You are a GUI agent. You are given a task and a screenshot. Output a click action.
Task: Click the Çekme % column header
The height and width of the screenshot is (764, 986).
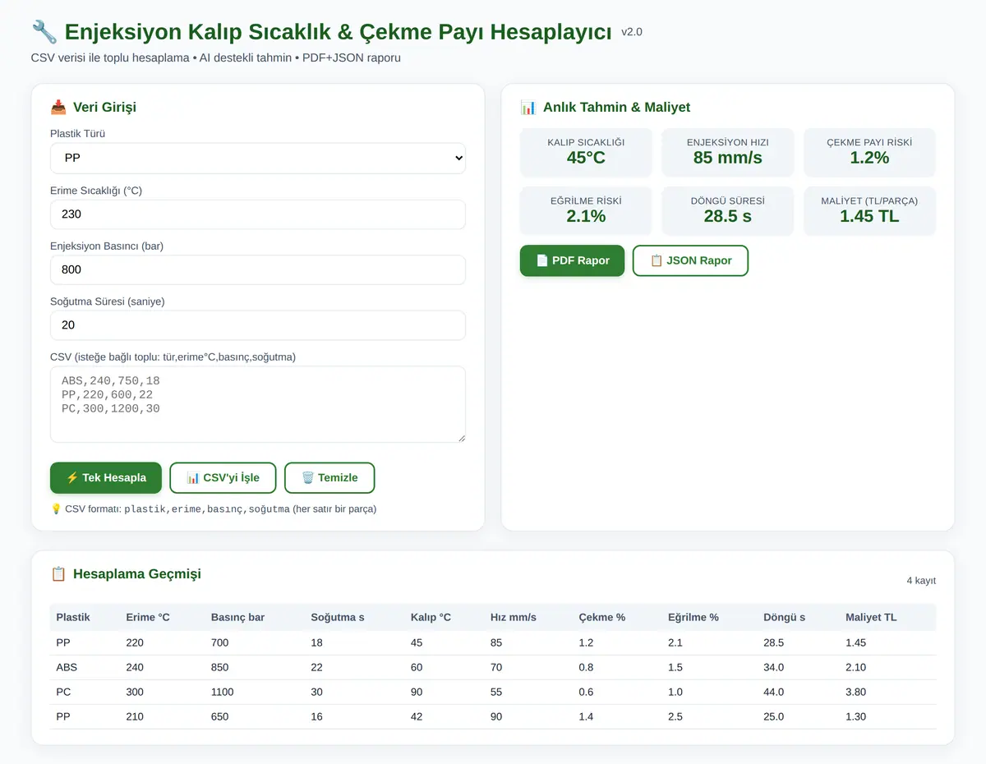[x=602, y=617]
